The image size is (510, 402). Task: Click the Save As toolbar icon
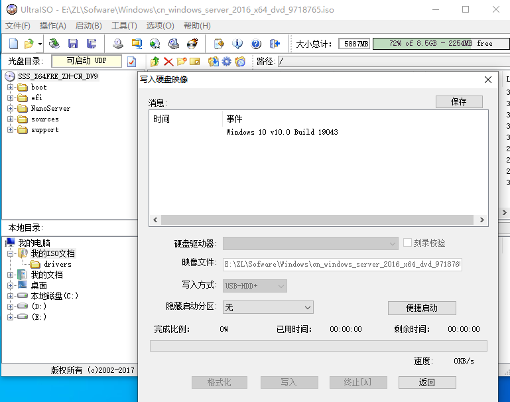[92, 44]
